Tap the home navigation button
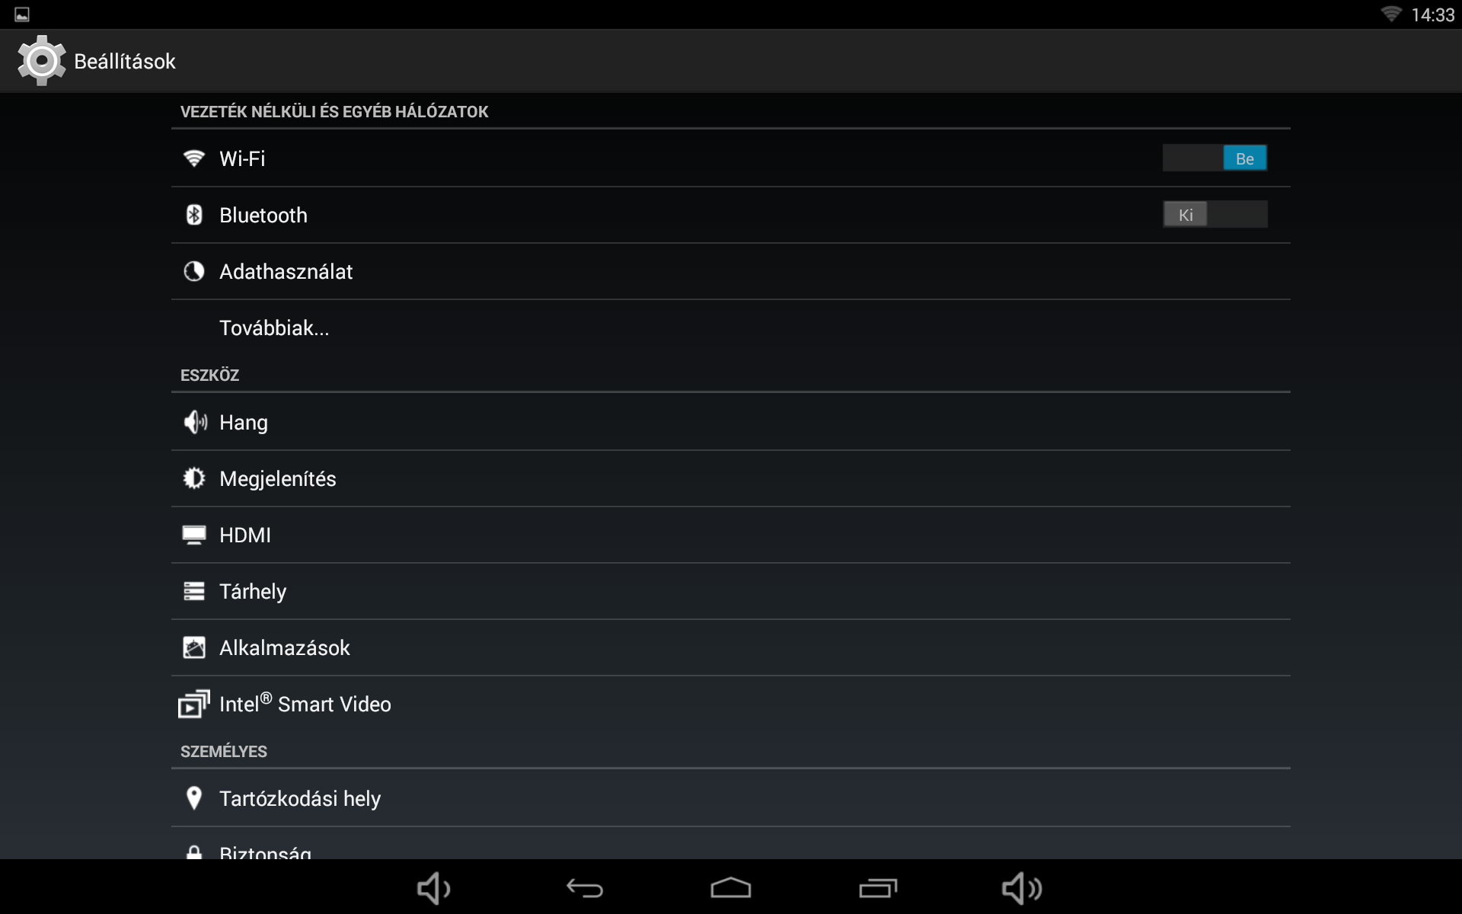The height and width of the screenshot is (914, 1462). point(731,888)
